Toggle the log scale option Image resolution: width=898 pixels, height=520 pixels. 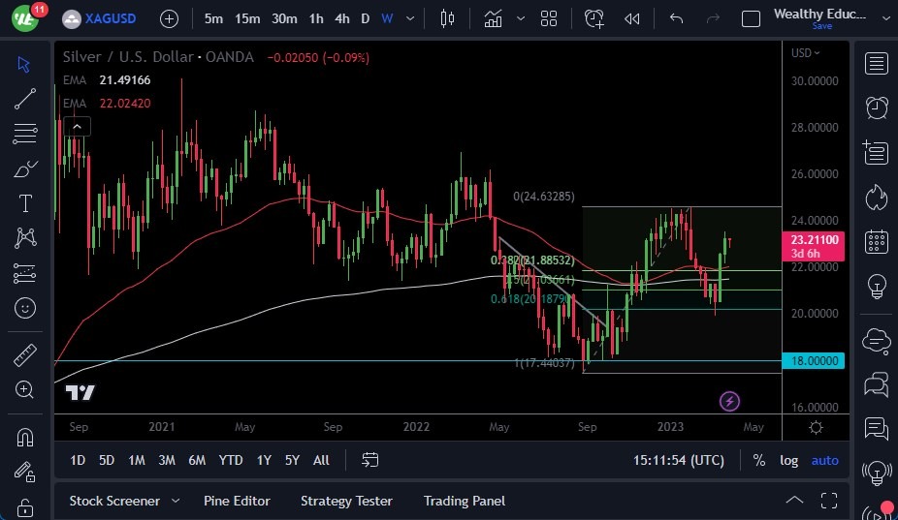click(789, 460)
